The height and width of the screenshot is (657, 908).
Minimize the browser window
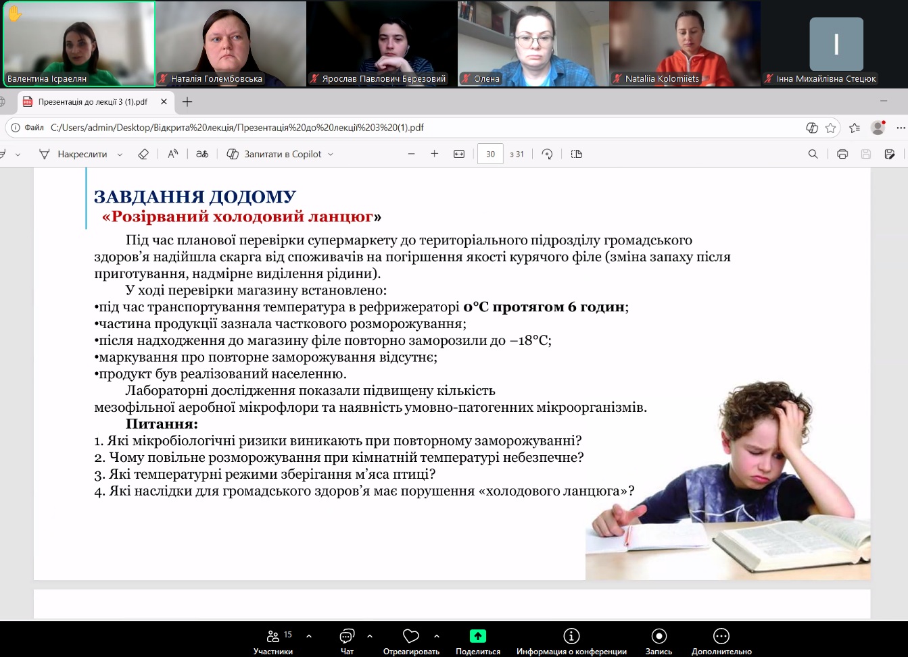point(884,101)
